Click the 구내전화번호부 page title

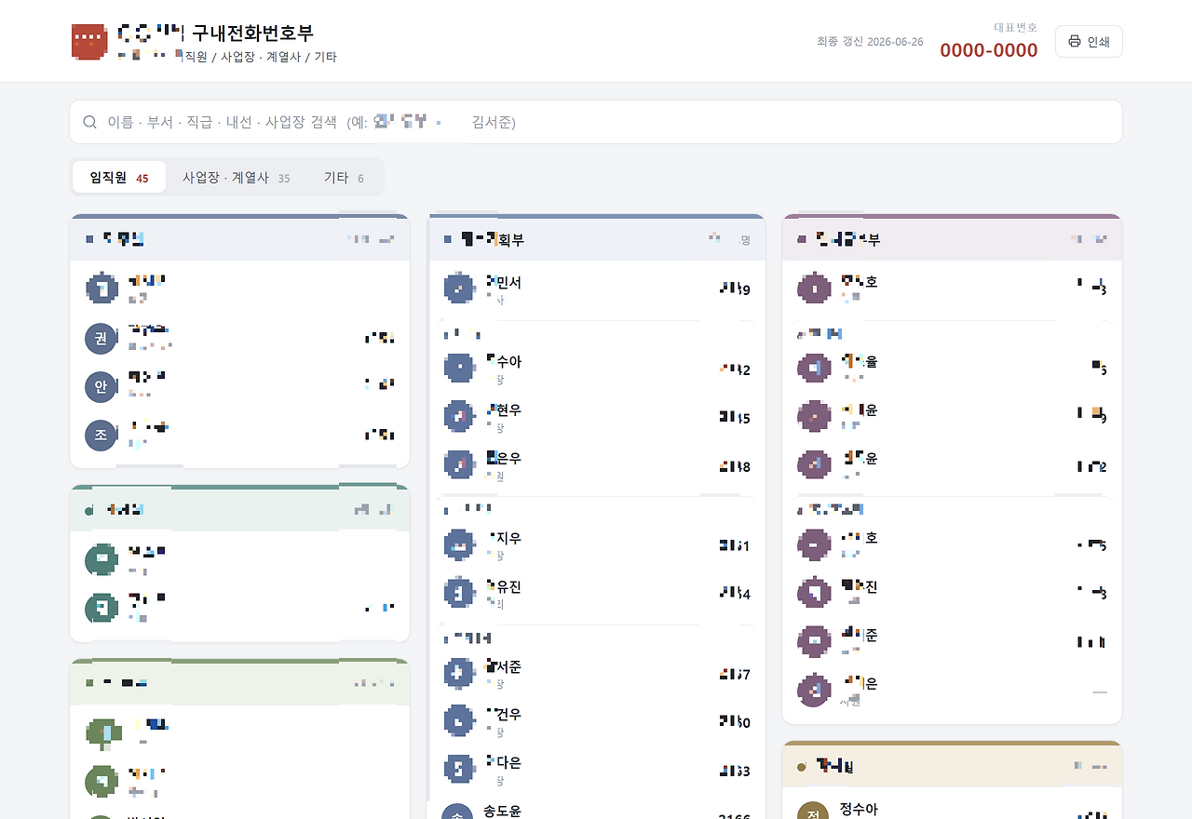pos(252,34)
